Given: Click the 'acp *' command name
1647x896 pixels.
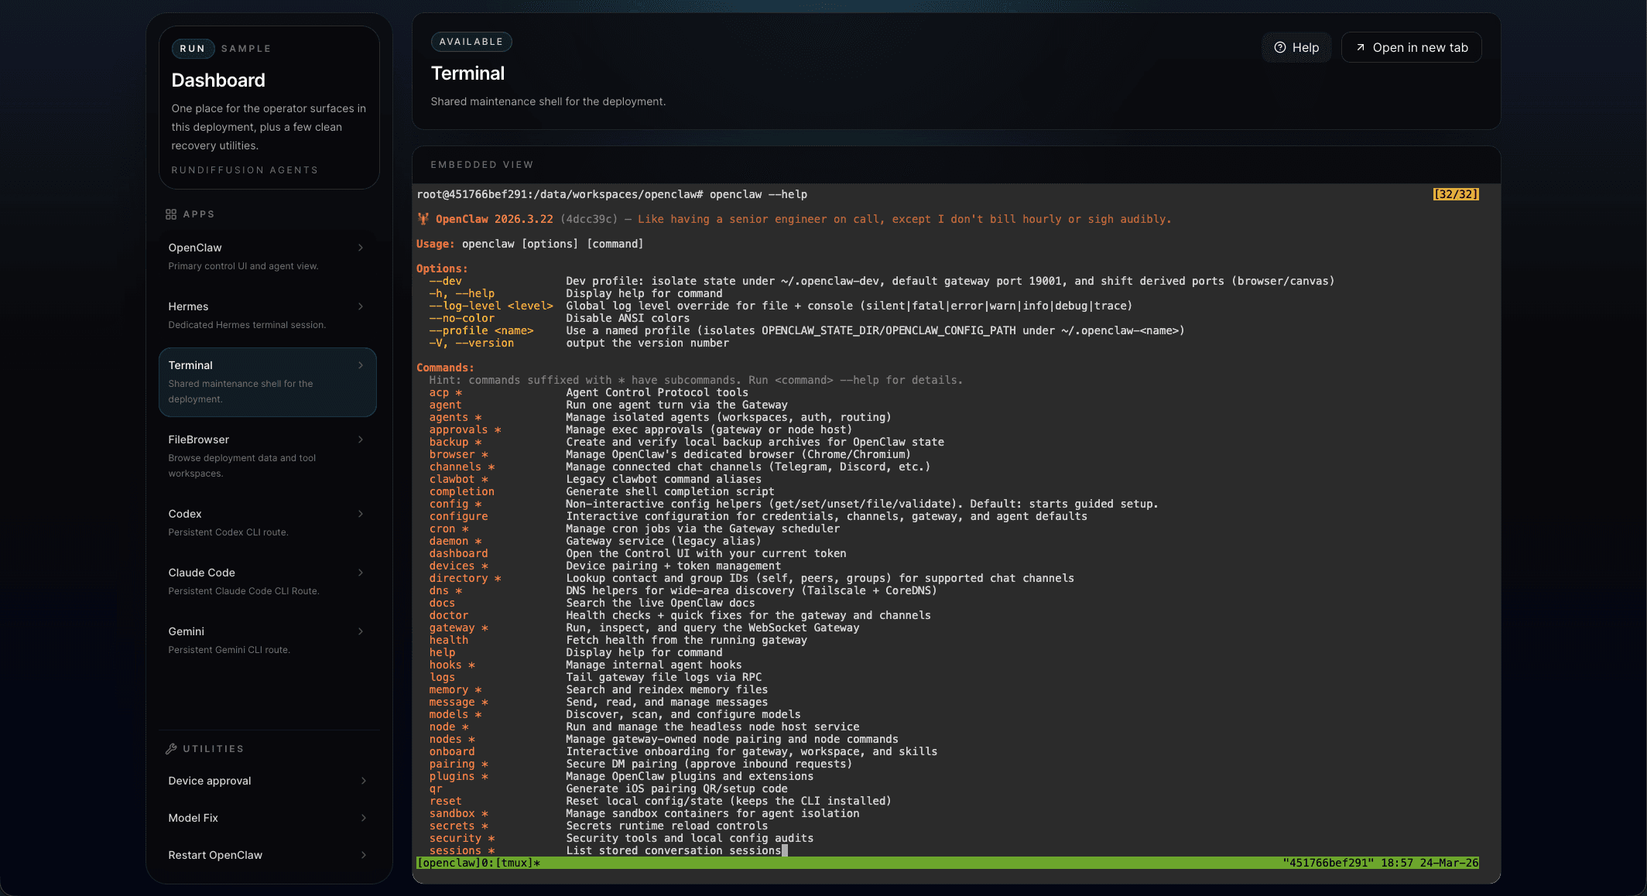Looking at the screenshot, I should click(x=446, y=392).
